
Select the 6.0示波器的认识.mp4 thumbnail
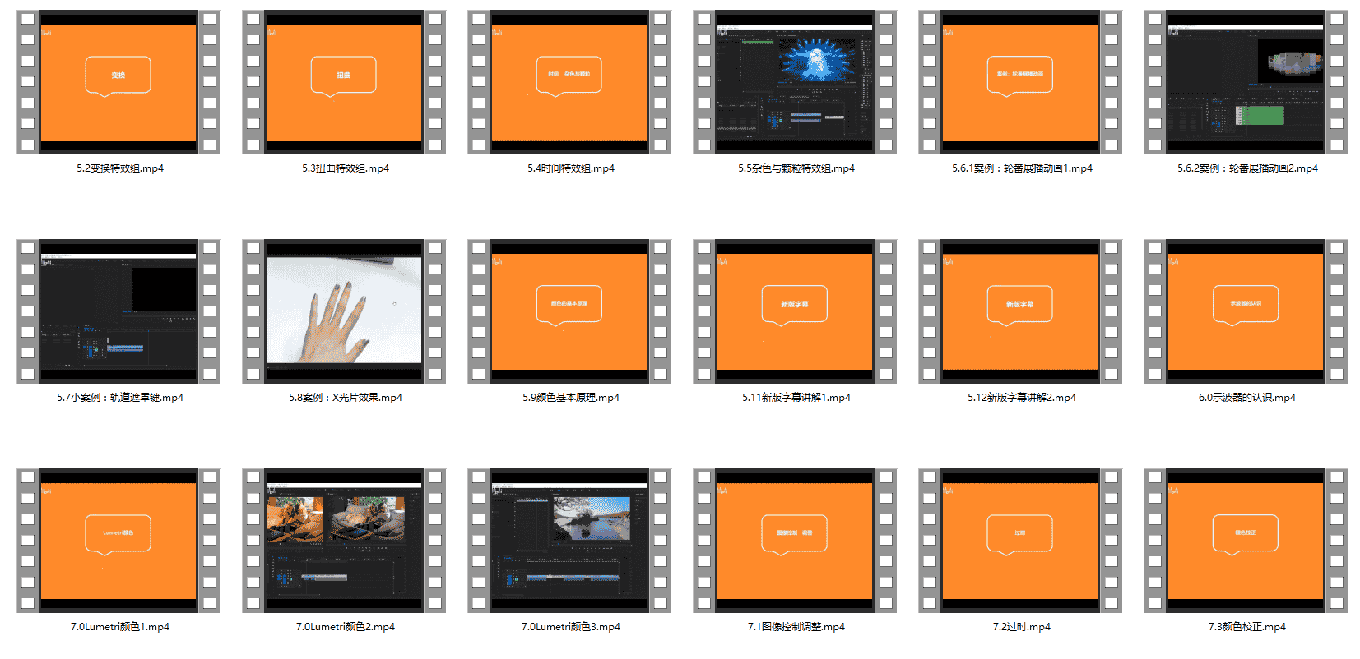pos(1246,311)
